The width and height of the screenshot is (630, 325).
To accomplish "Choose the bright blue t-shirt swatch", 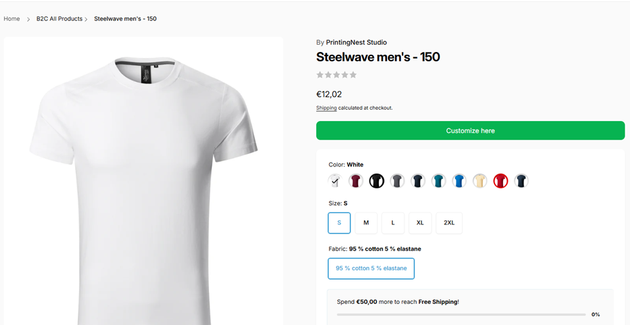I will [459, 181].
